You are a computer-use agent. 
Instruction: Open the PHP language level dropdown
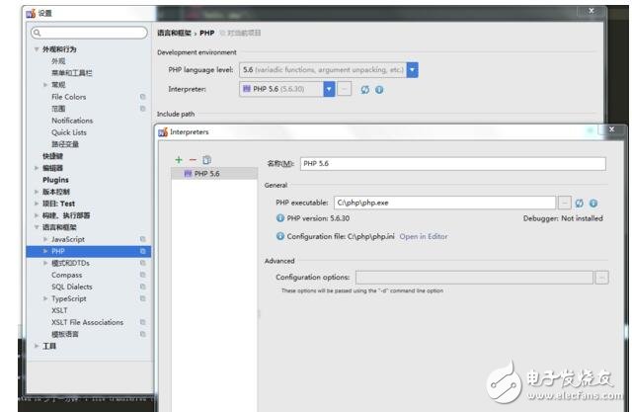coord(412,70)
